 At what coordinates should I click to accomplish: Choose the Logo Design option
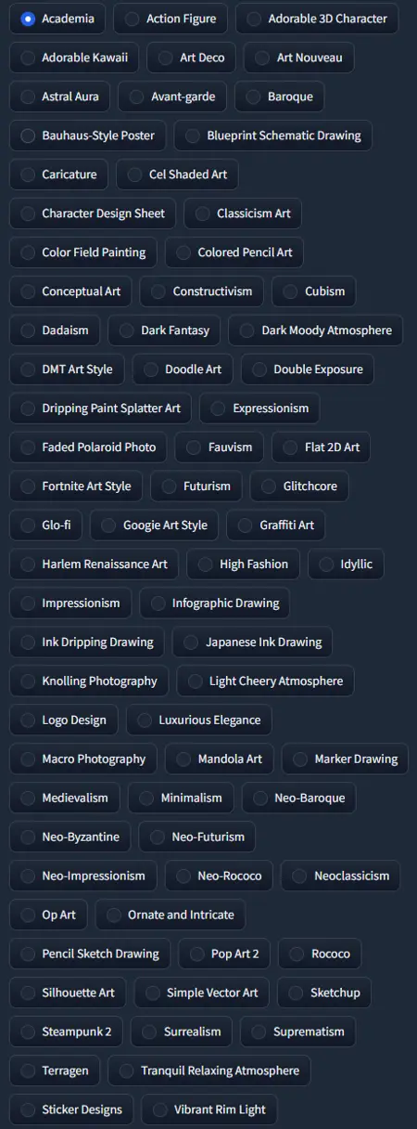tap(64, 720)
